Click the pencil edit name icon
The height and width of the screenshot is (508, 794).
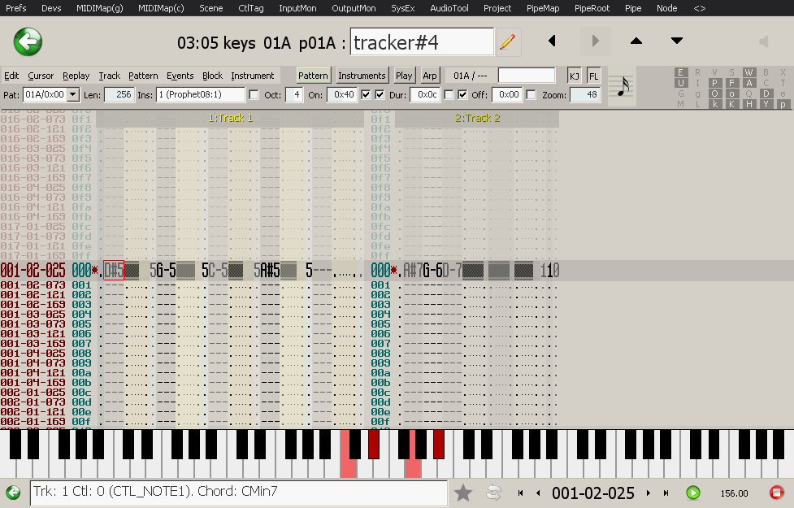[x=508, y=41]
